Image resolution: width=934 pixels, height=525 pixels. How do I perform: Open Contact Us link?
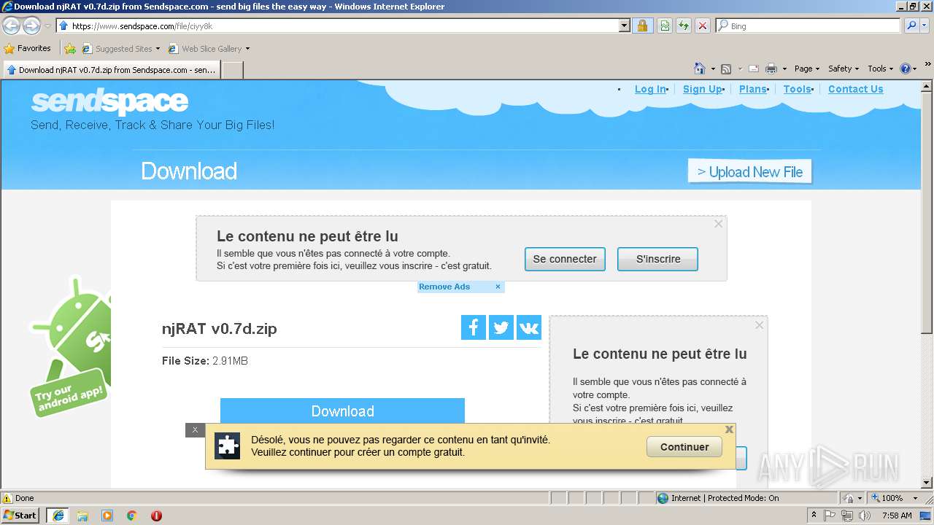(855, 89)
